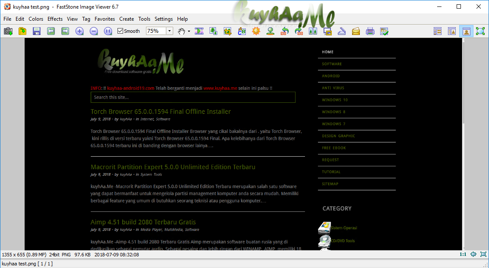The width and height of the screenshot is (489, 268).
Task: Open the Create menu
Action: [127, 19]
